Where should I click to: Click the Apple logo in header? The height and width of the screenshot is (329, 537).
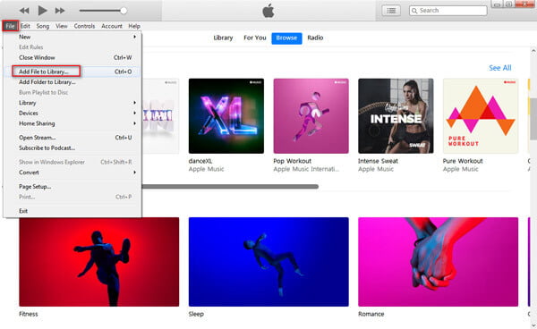pos(268,11)
